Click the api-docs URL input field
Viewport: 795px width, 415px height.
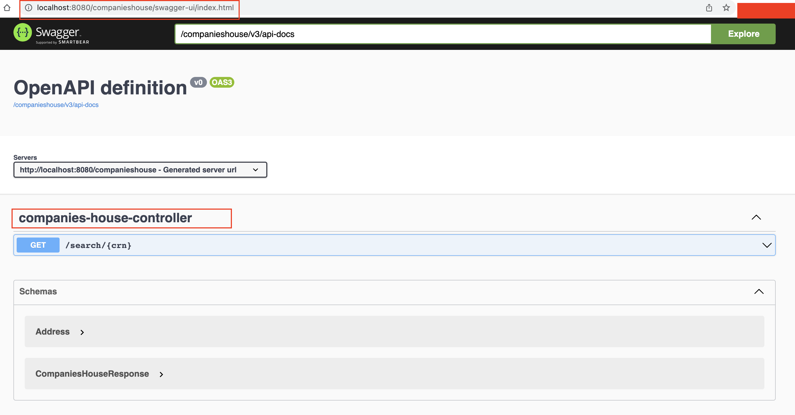coord(443,34)
